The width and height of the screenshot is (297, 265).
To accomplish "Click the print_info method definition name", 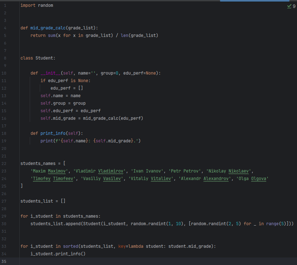I will 53,133.
